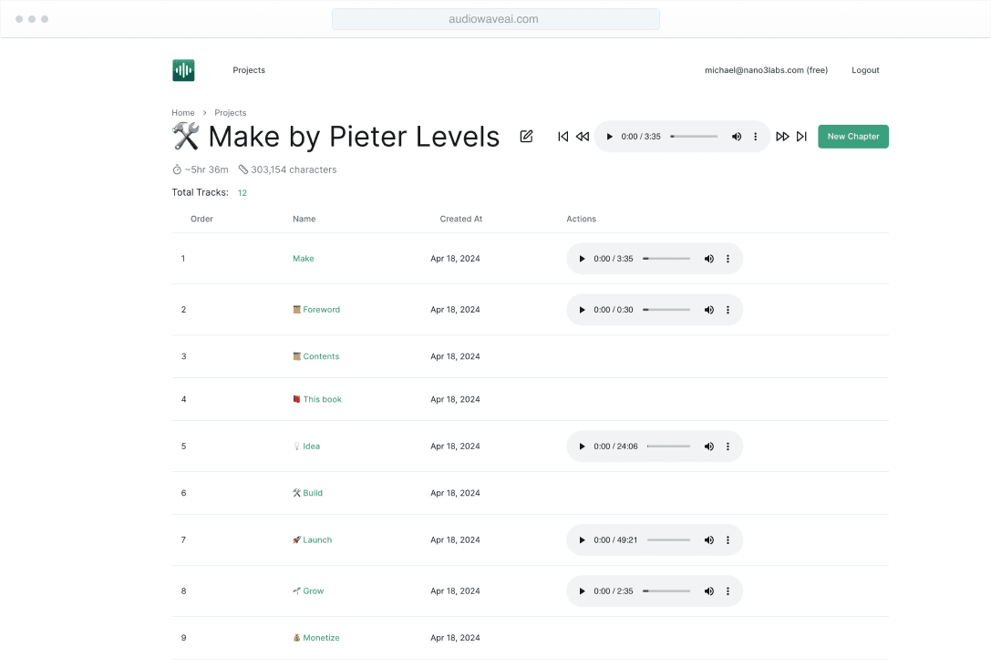Fast forward the main audio player
The image size is (991, 667).
(782, 137)
